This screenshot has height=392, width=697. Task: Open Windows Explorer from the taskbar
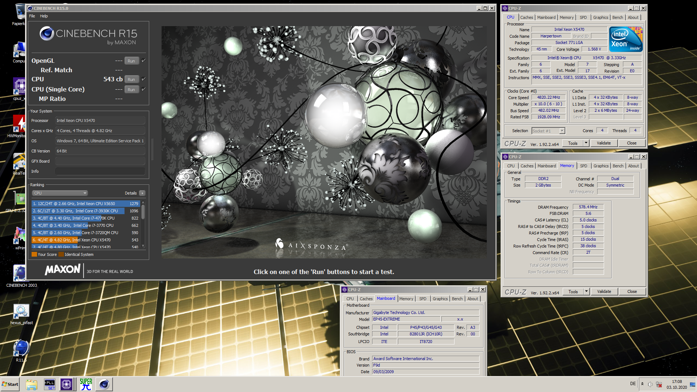tap(32, 384)
